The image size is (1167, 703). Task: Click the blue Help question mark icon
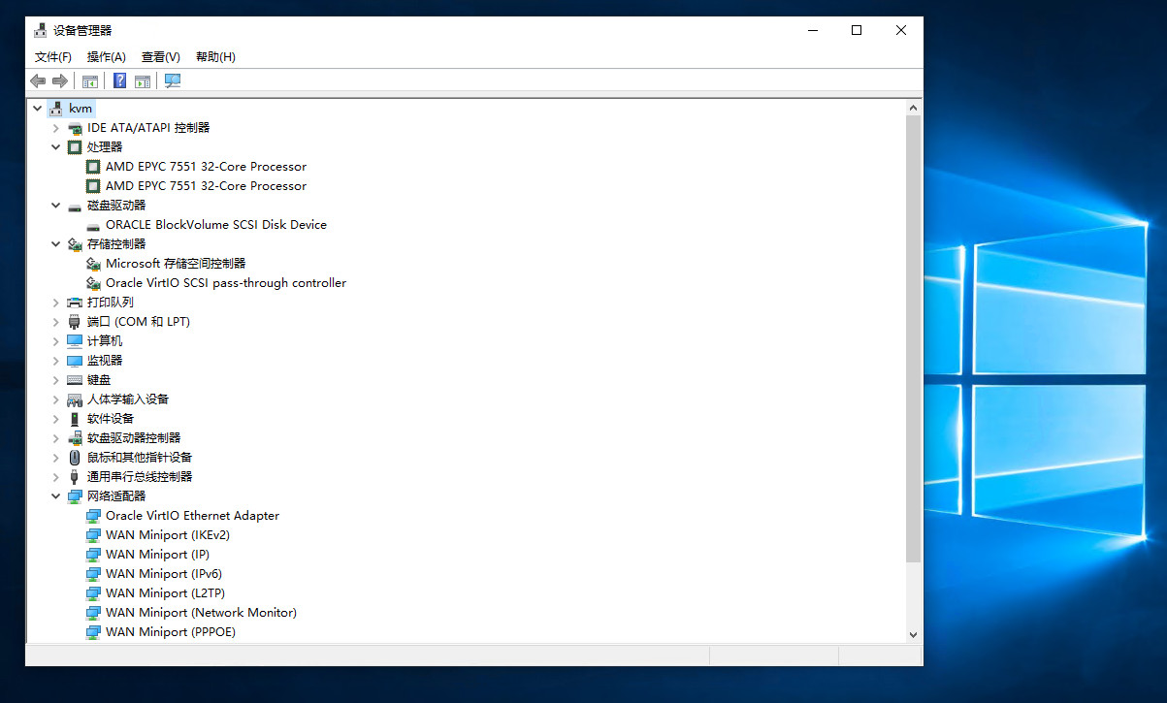coord(119,81)
